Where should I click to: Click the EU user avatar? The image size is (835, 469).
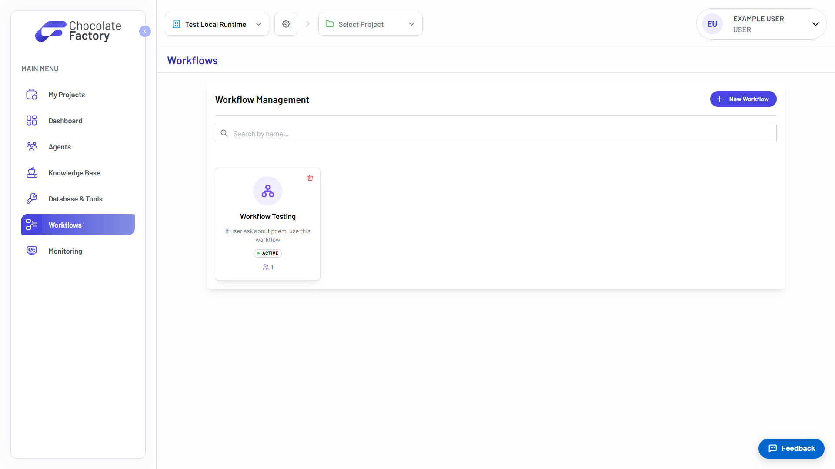[x=712, y=24]
